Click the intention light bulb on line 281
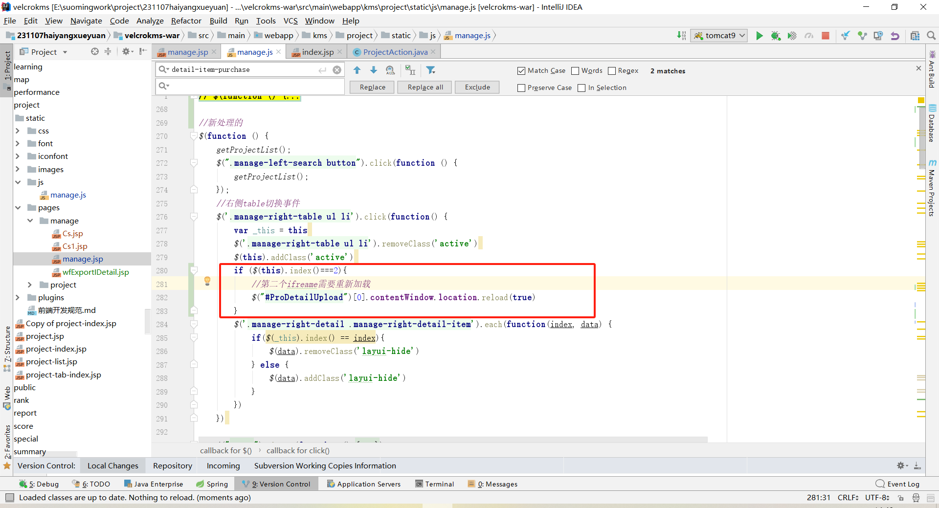The height and width of the screenshot is (508, 939). tap(207, 281)
